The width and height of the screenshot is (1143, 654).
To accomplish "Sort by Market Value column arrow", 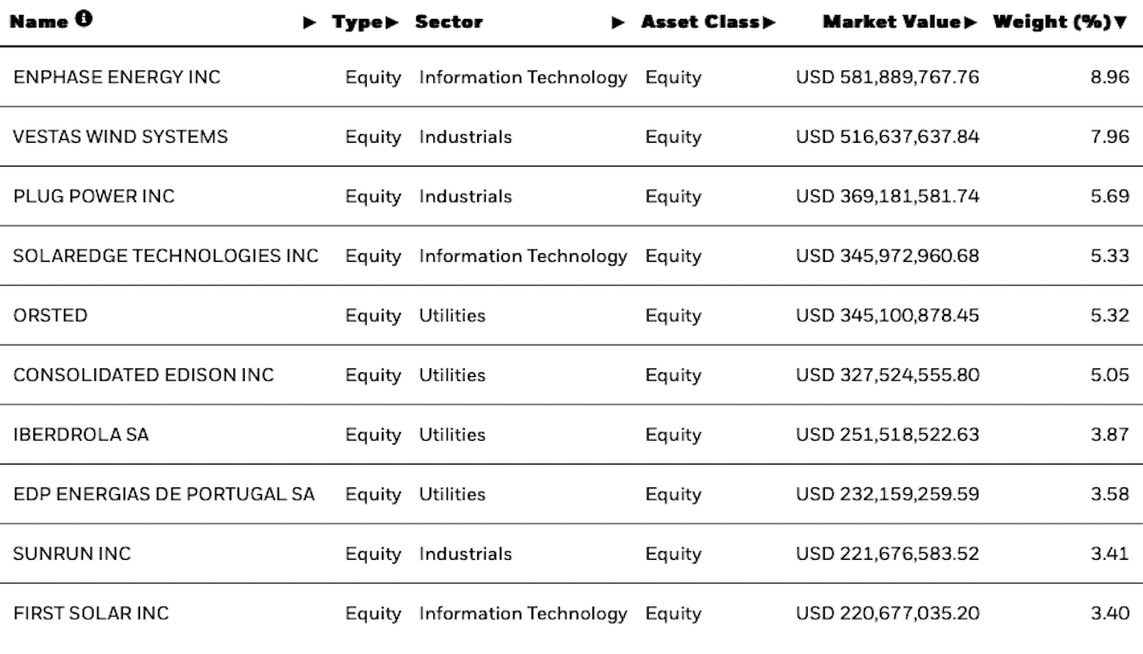I will click(x=971, y=23).
